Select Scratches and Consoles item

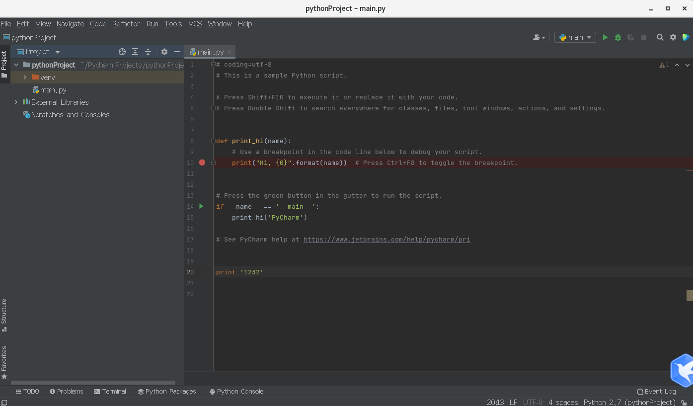tap(66, 115)
